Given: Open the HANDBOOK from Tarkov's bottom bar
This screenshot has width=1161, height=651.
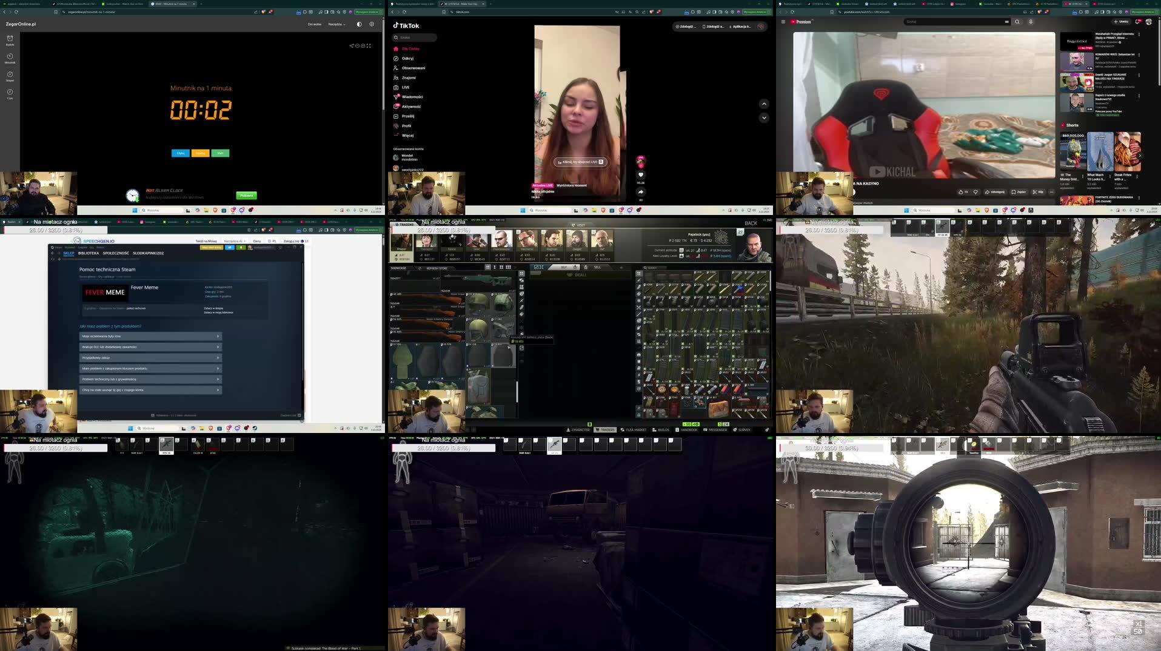Looking at the screenshot, I should 689,429.
